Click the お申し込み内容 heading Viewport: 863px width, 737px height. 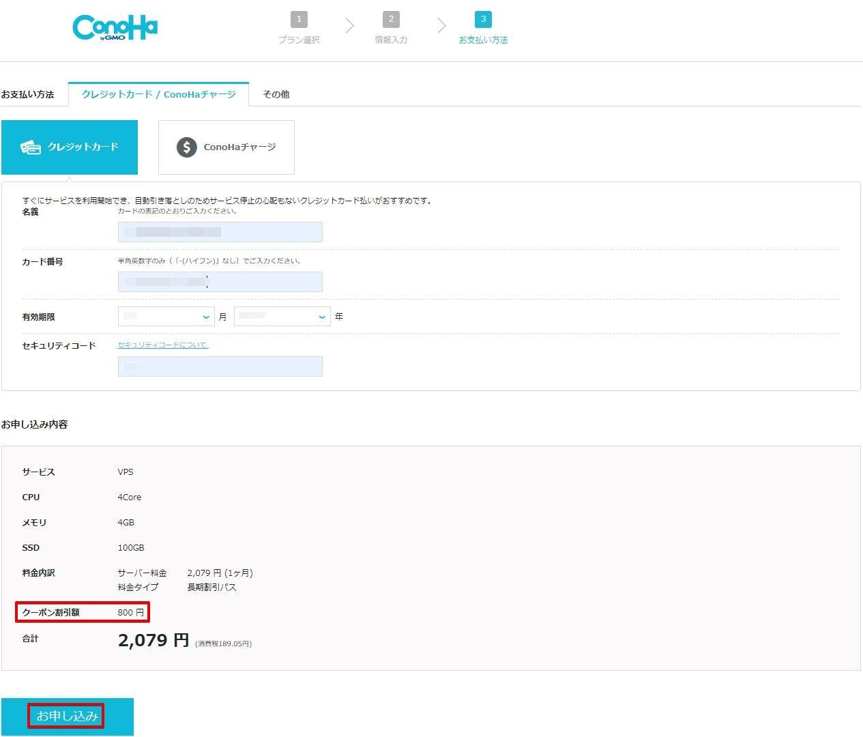point(35,424)
